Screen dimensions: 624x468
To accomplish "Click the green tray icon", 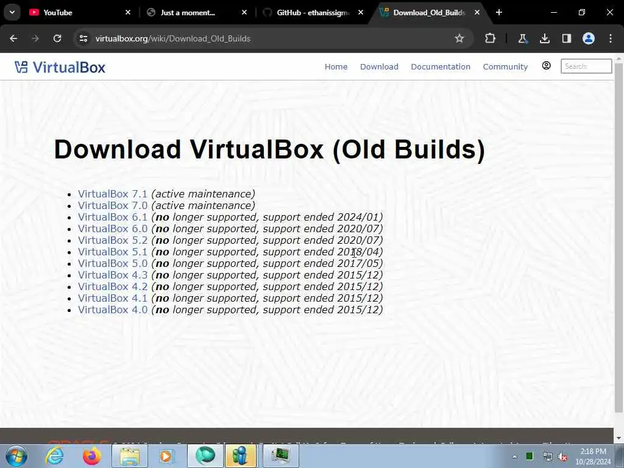I will [x=530, y=456].
